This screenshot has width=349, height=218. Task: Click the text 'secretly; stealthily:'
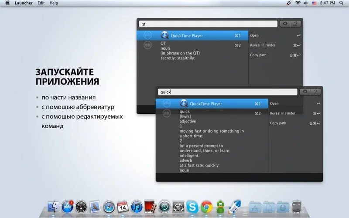[x=178, y=58]
